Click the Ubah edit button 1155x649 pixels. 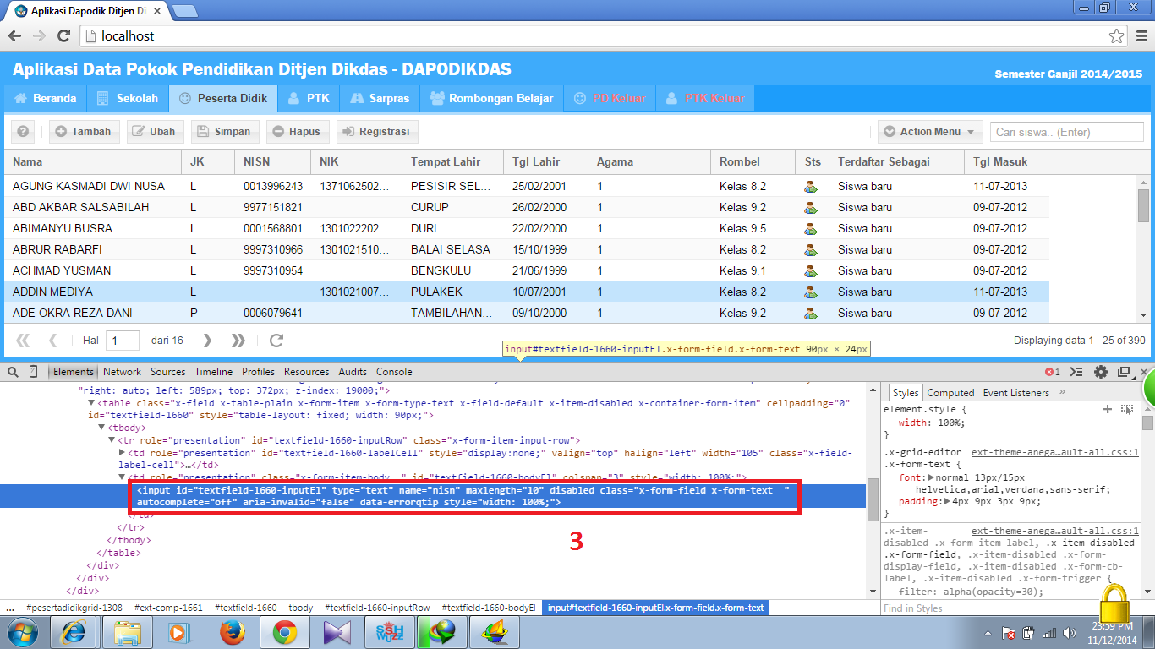click(x=154, y=132)
